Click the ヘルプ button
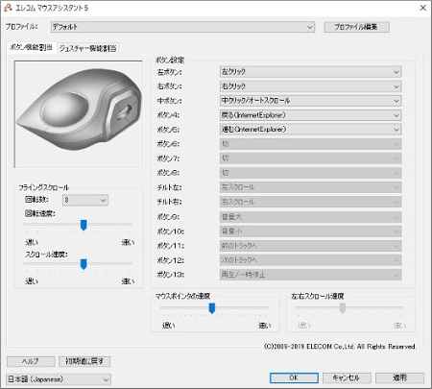This screenshot has height=389, width=432. pos(31,361)
